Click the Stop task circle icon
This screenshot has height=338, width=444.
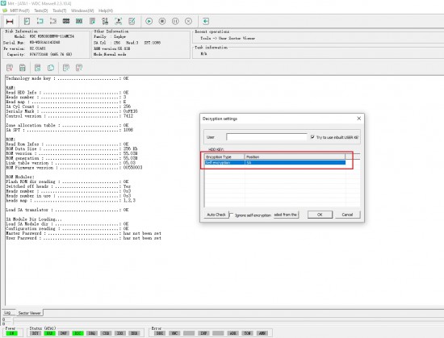pos(162,21)
